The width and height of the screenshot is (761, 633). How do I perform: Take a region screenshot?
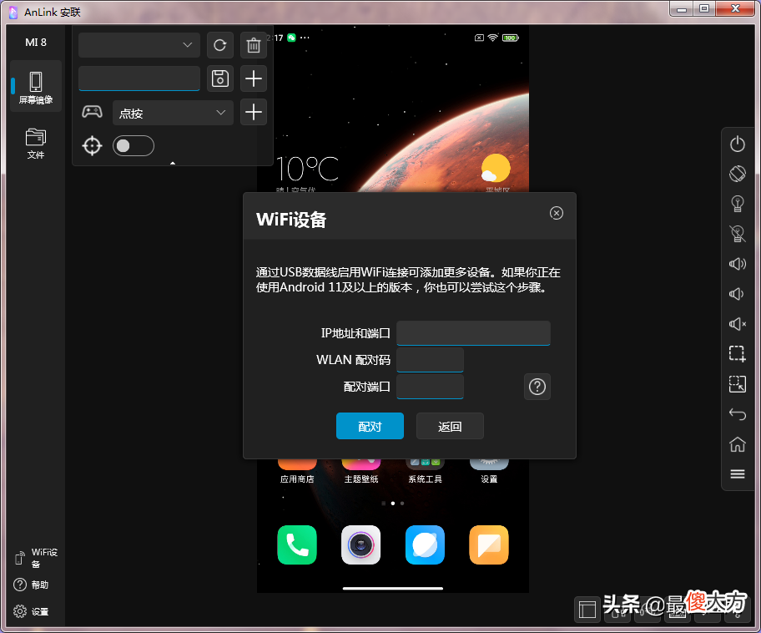pyautogui.click(x=738, y=354)
